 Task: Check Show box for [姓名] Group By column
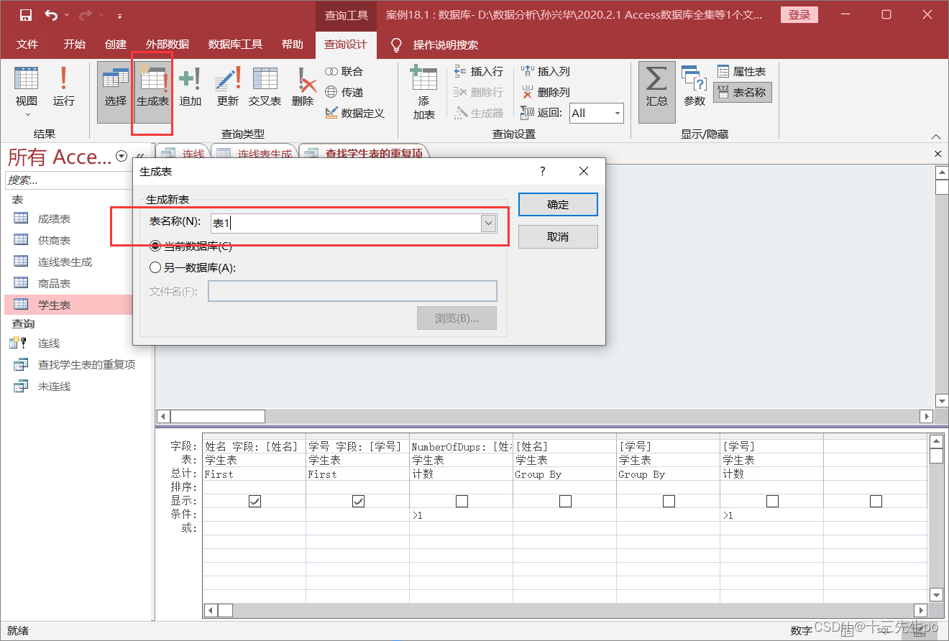[x=565, y=502]
